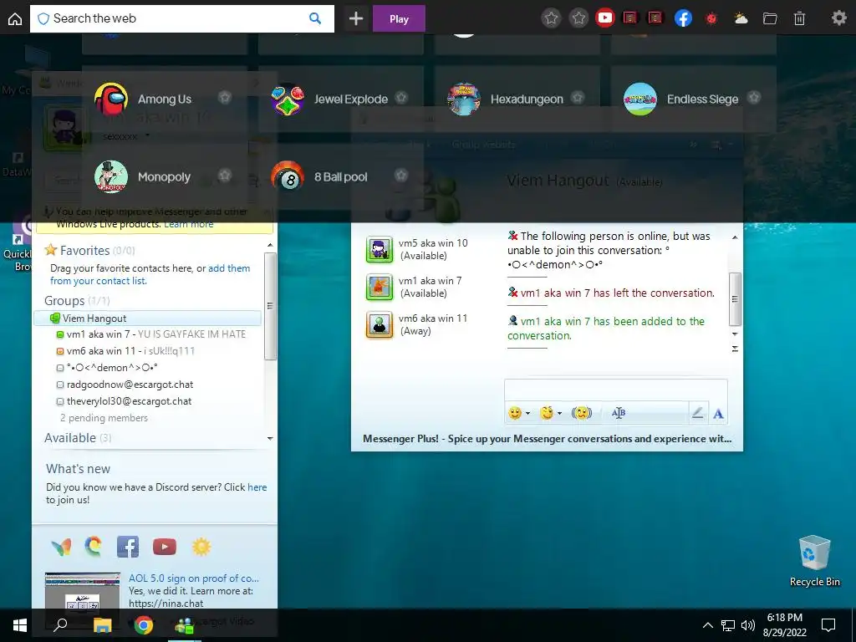
Task: Click the trash can icon in the top bar
Action: point(799,18)
